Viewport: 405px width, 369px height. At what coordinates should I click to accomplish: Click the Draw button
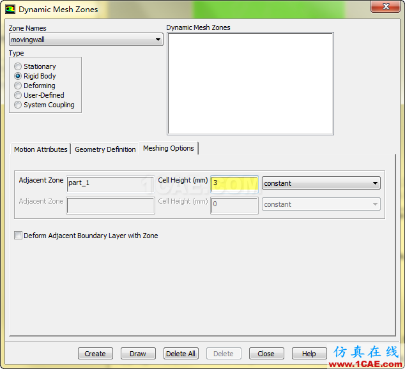(138, 354)
